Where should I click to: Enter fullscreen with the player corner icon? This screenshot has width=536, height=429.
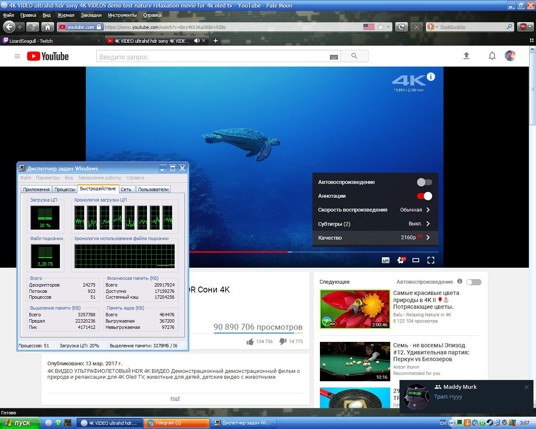430,260
